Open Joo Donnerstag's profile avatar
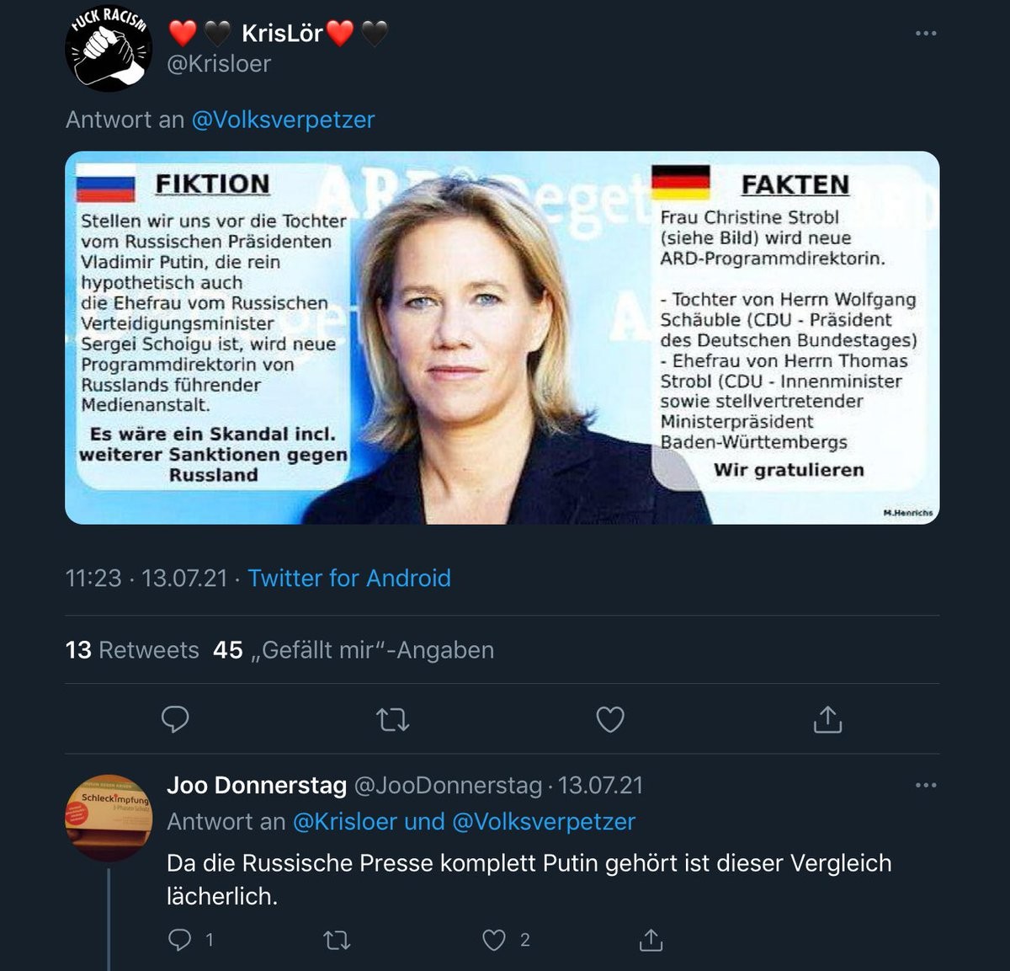The width and height of the screenshot is (1010, 971). point(109,818)
